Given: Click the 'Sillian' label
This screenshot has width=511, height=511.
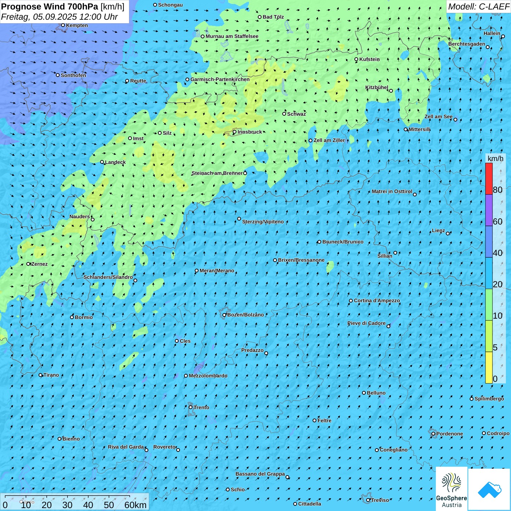Looking at the screenshot, I should tap(385, 256).
